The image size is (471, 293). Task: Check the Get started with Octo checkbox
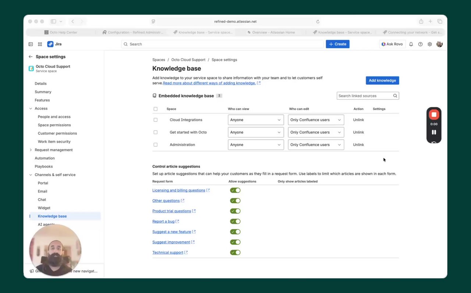pos(155,132)
